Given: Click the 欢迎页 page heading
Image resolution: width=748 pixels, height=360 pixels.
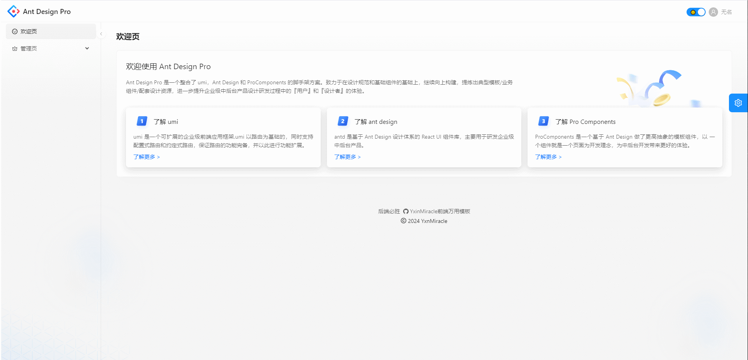Looking at the screenshot, I should coord(128,37).
